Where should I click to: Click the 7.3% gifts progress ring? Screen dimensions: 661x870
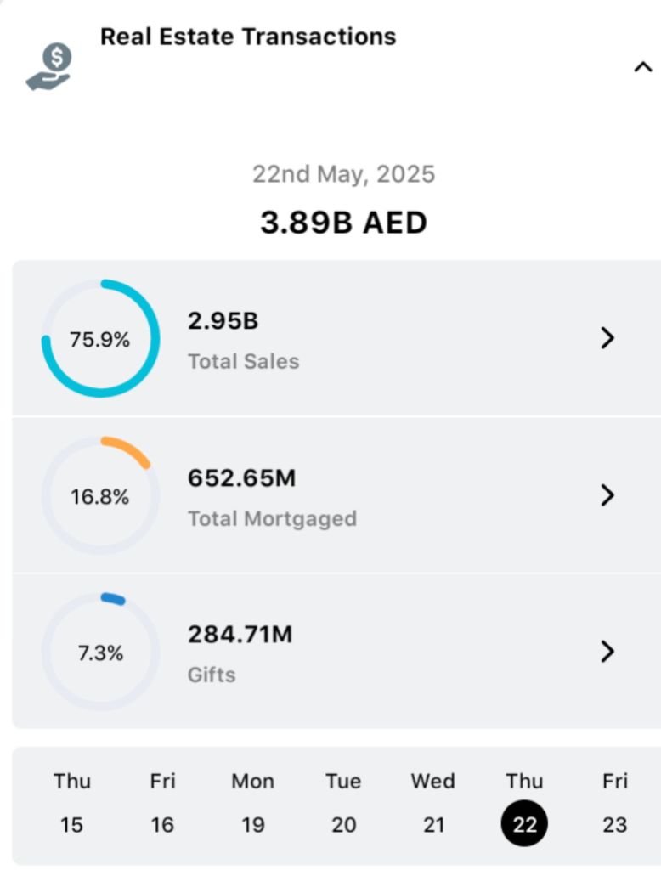pyautogui.click(x=100, y=652)
